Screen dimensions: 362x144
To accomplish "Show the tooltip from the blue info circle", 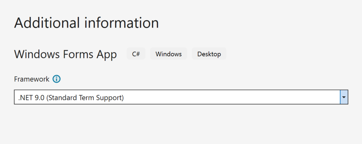I will click(x=57, y=79).
